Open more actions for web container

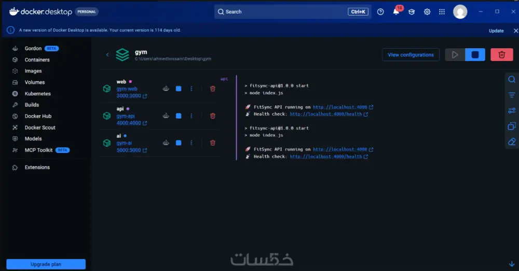click(x=192, y=89)
